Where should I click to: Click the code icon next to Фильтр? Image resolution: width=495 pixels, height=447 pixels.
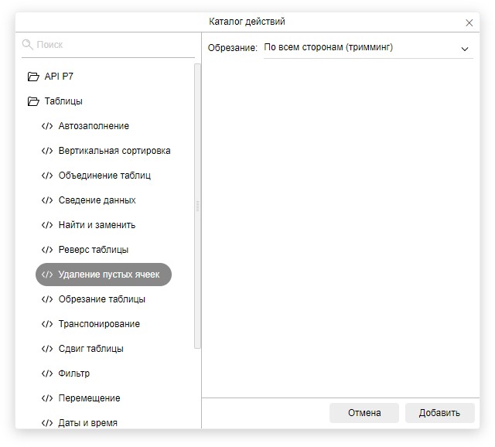47,374
